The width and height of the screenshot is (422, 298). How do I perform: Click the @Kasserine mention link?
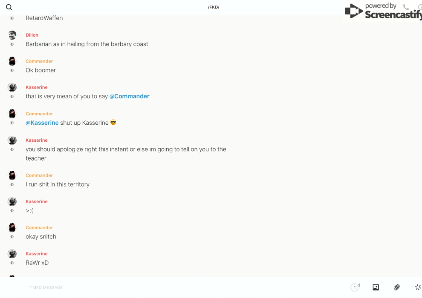click(x=42, y=123)
